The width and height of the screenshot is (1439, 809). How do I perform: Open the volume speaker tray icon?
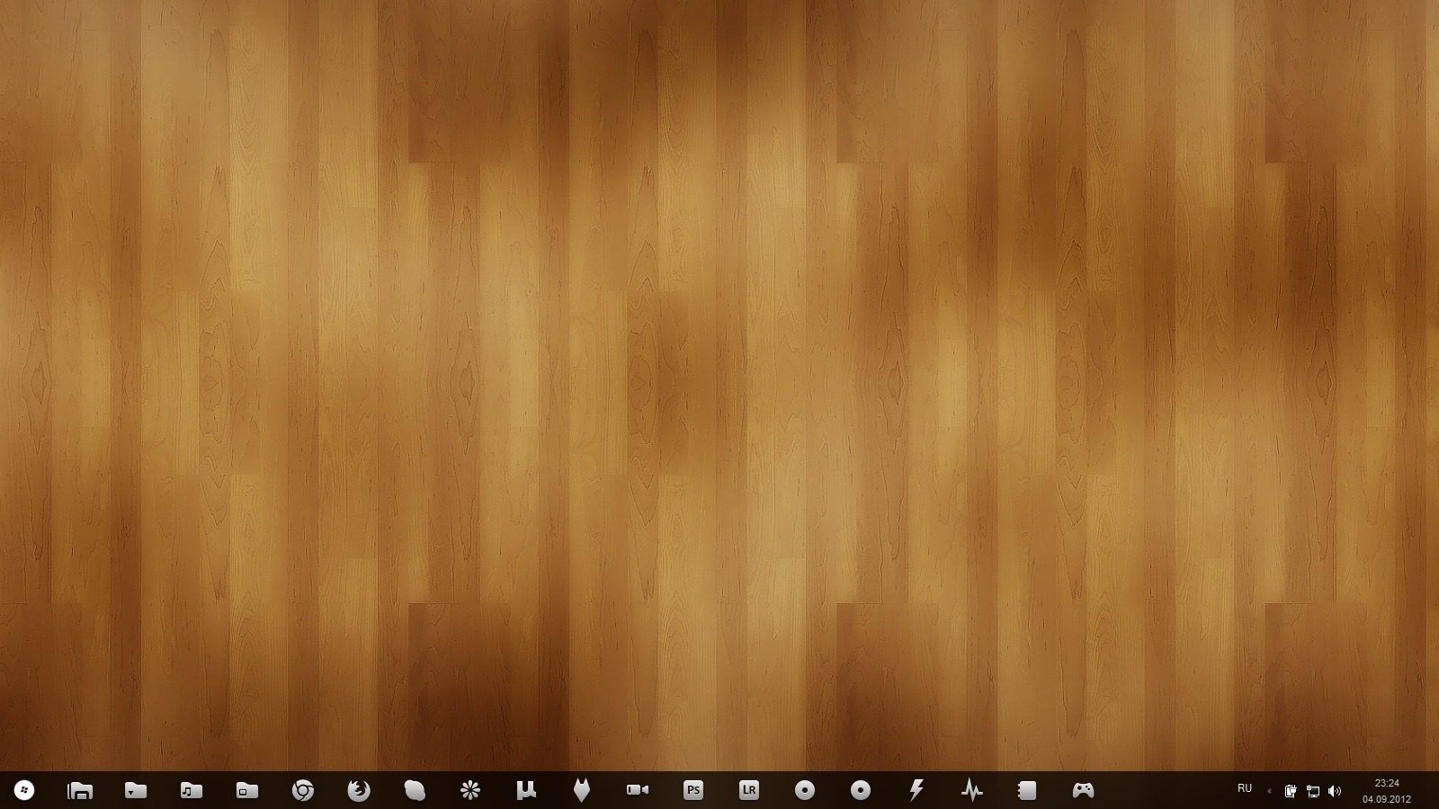1335,791
